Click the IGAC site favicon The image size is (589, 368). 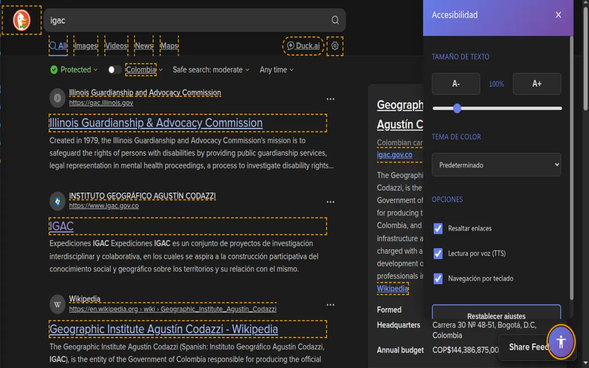pyautogui.click(x=58, y=201)
